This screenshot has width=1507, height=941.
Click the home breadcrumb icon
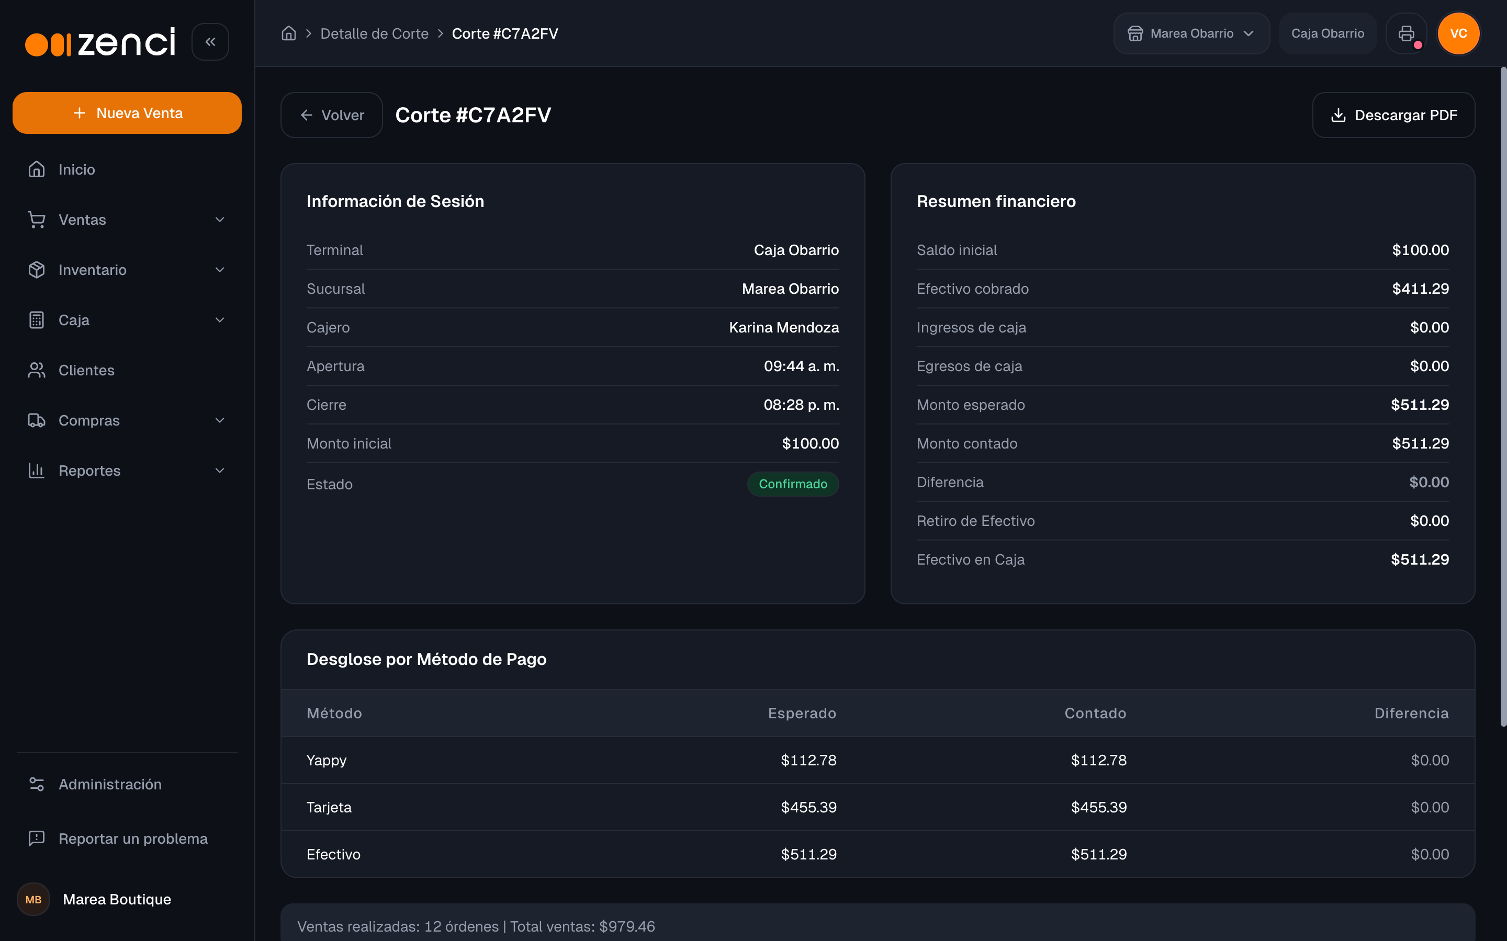pyautogui.click(x=288, y=33)
